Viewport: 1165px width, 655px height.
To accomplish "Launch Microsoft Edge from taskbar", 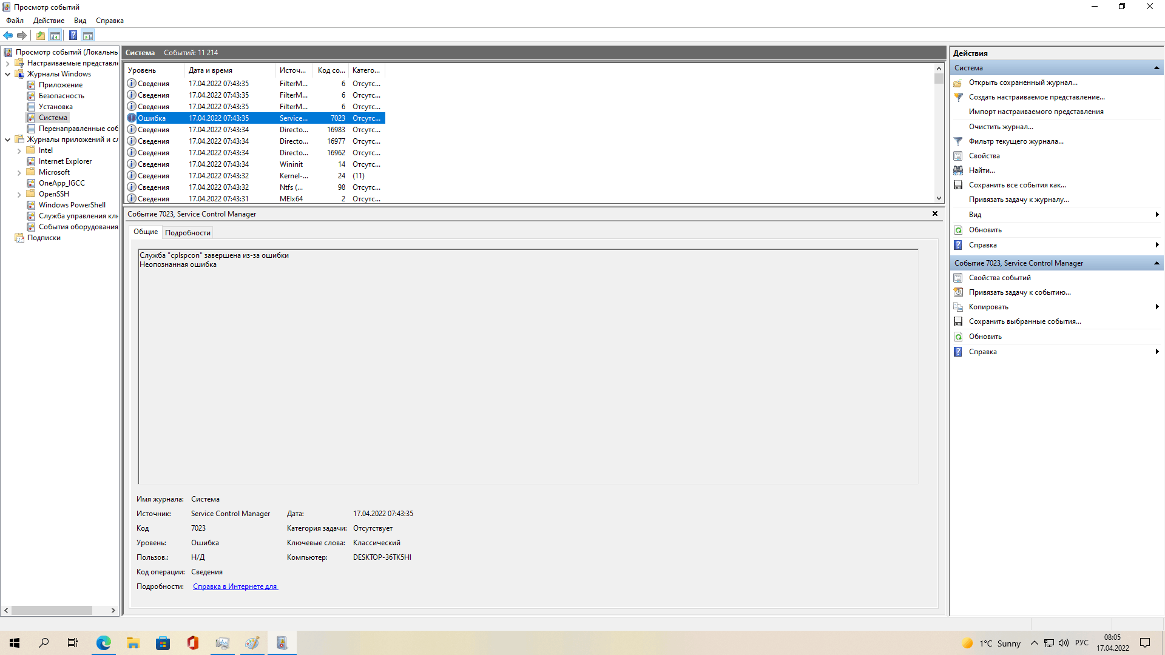I will 104,643.
